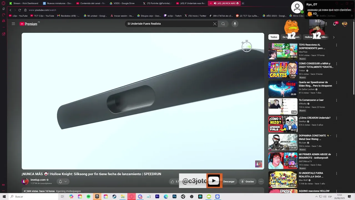Click the www.youtube.com/watch address bar
Image resolution: width=355 pixels, height=200 pixels.
pyautogui.click(x=42, y=10)
